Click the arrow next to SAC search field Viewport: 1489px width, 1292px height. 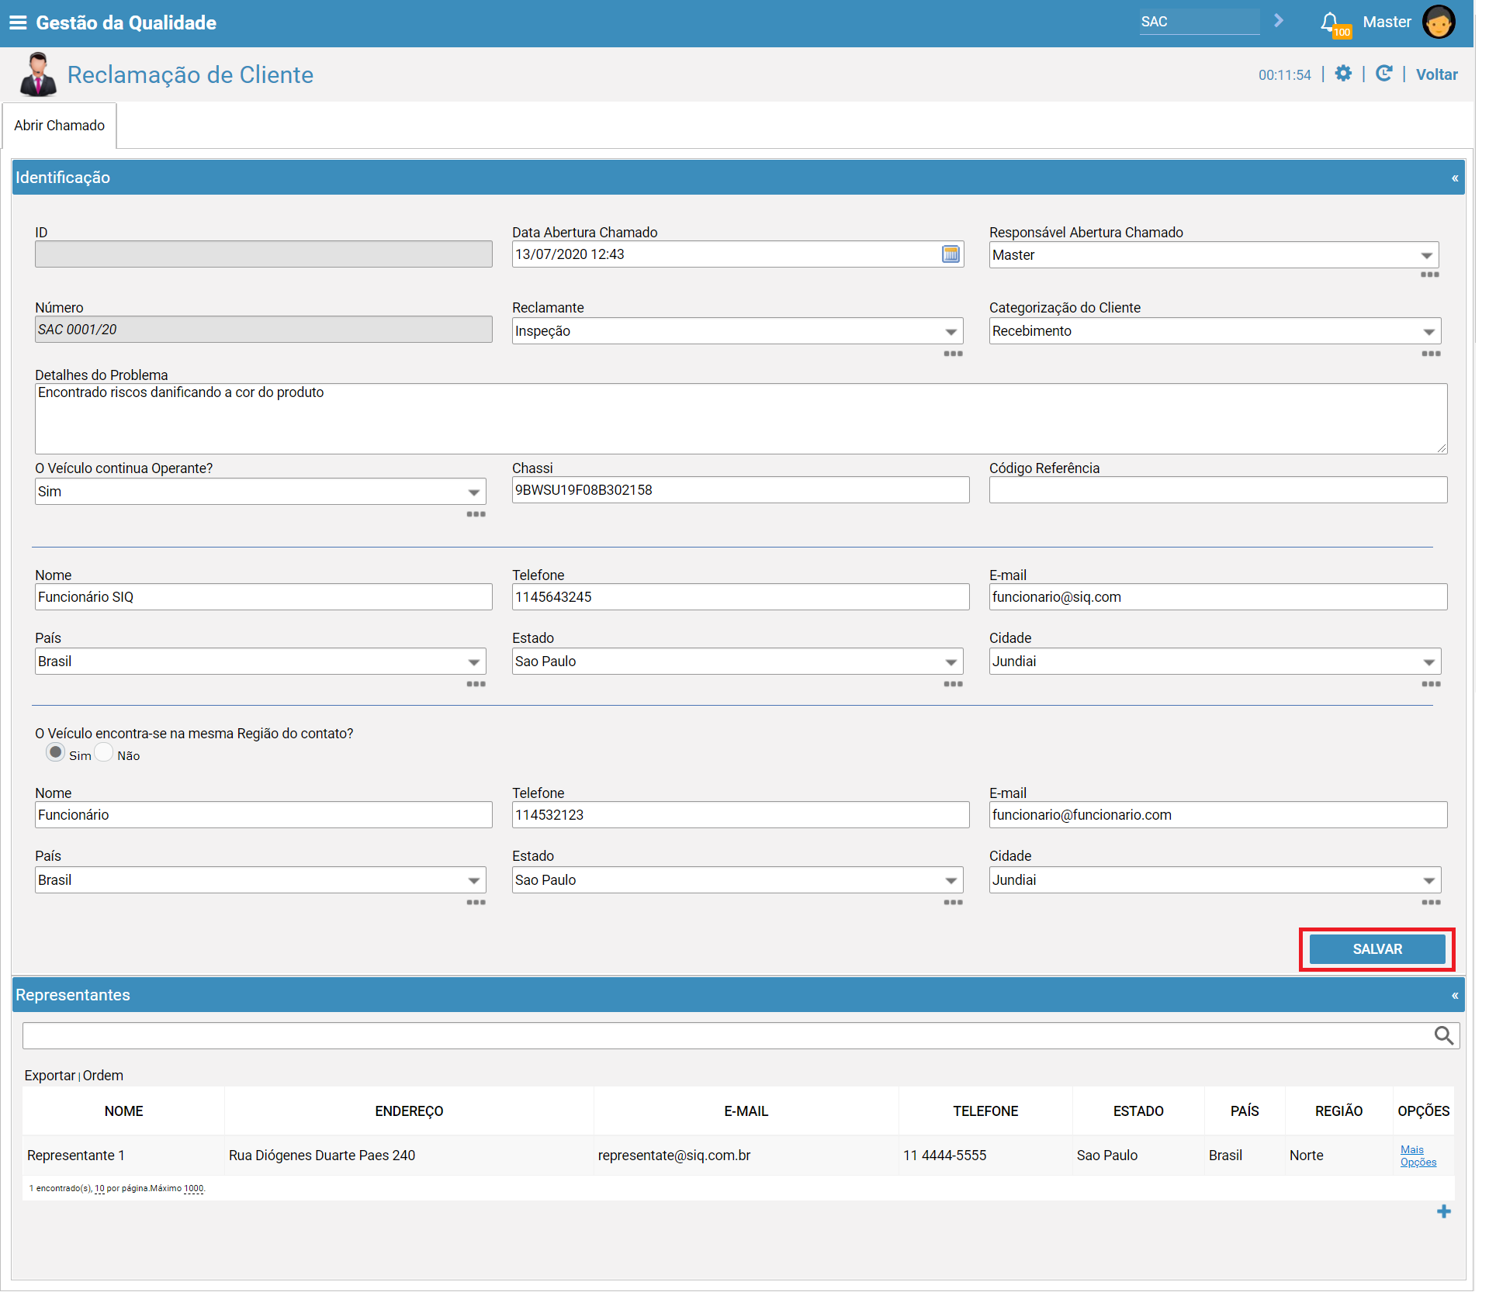1279,21
